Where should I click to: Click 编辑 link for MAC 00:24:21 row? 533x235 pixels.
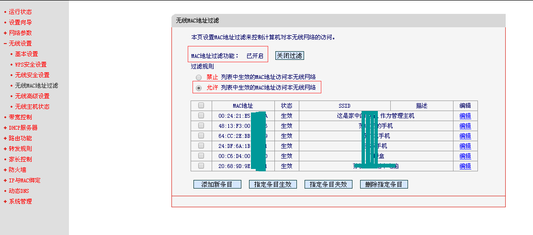pyautogui.click(x=465, y=116)
